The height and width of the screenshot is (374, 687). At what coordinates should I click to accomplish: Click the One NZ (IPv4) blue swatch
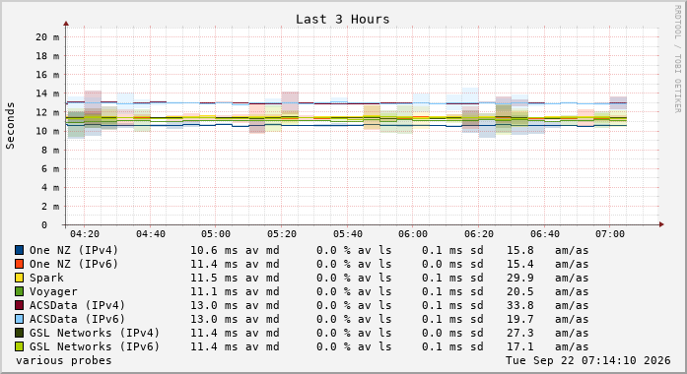(20, 250)
